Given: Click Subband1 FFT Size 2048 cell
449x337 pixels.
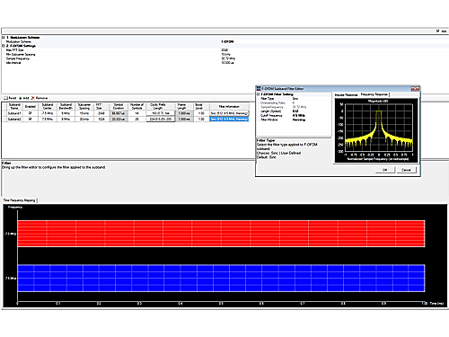Looking at the screenshot, I should (x=101, y=113).
